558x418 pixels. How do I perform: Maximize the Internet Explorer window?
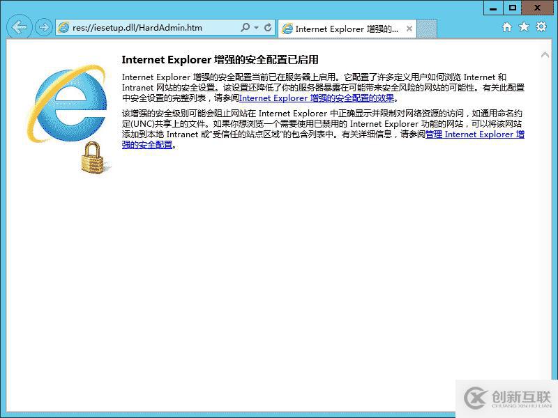513,8
